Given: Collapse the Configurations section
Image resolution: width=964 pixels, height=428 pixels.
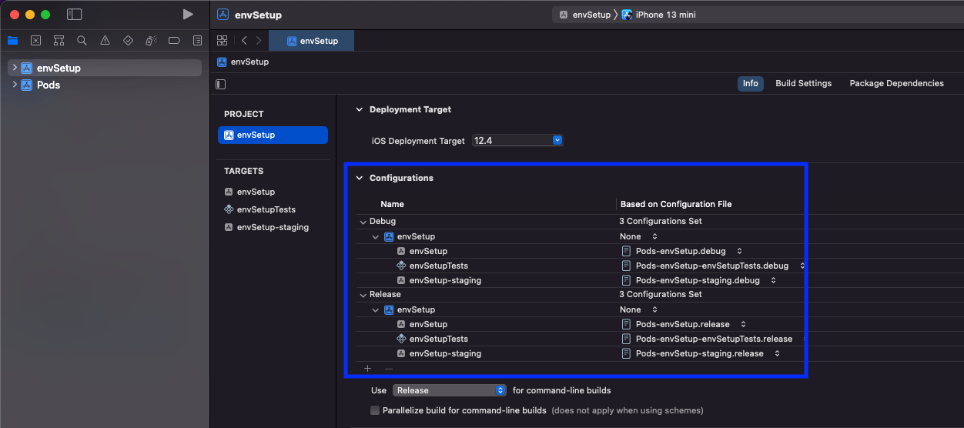Looking at the screenshot, I should tap(359, 178).
